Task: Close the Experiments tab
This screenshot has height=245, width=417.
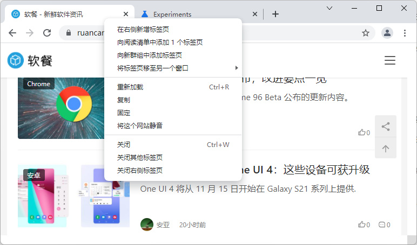Action: [x=255, y=14]
